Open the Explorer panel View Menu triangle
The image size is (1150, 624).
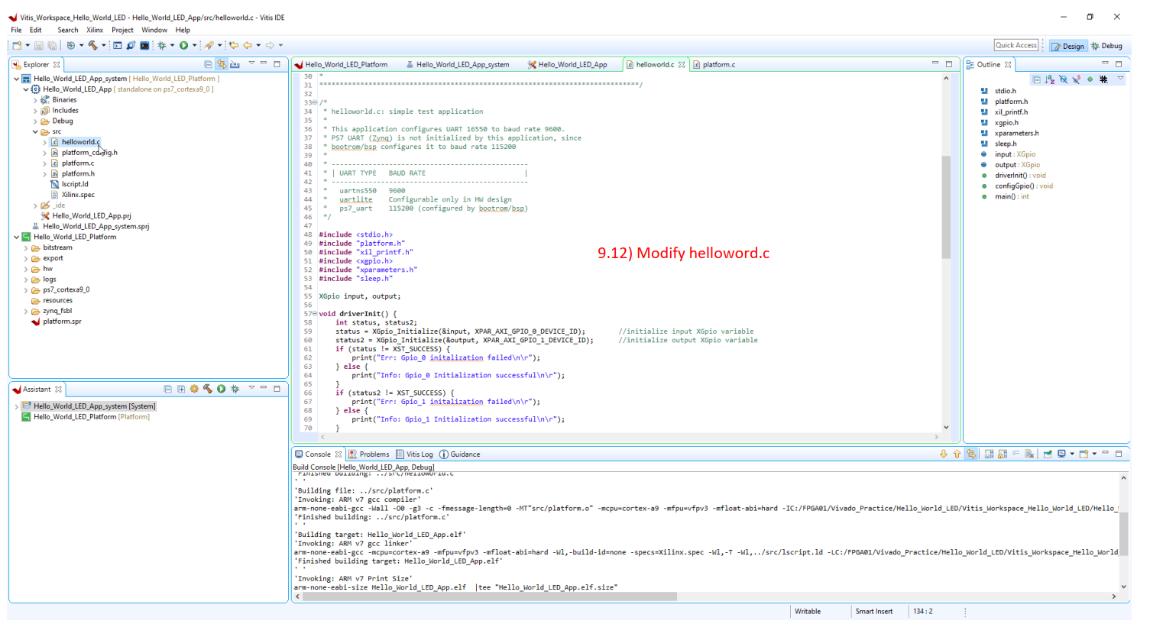click(251, 63)
